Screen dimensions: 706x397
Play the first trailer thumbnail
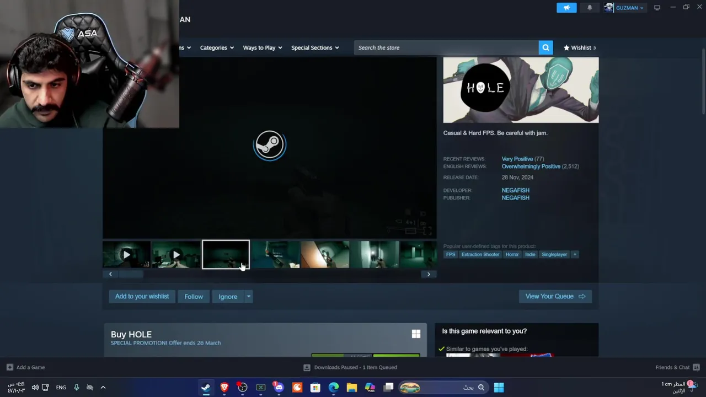pos(126,255)
